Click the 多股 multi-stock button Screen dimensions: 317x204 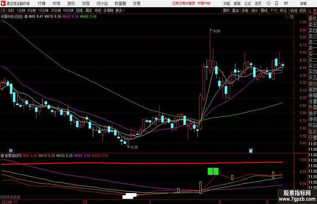point(245,10)
